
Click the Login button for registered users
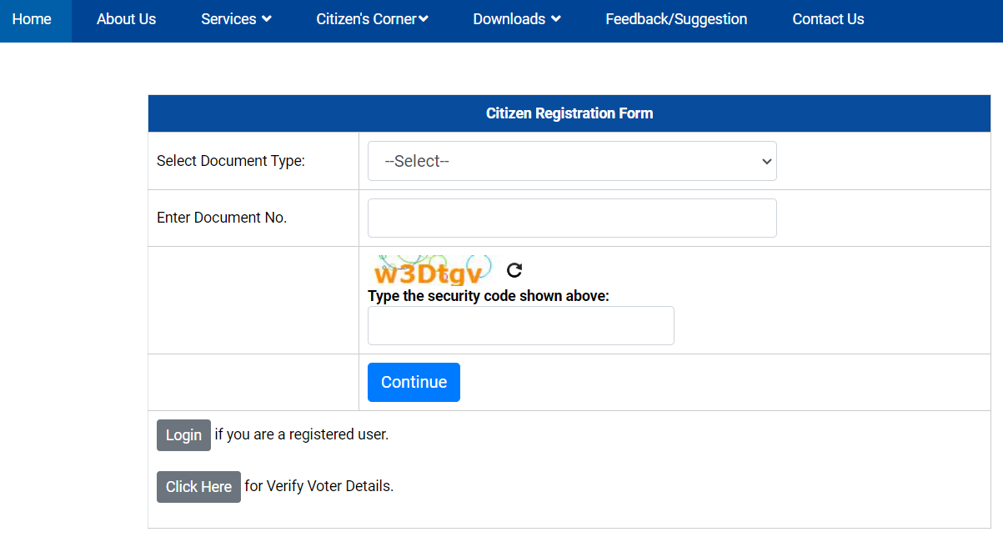coord(183,435)
